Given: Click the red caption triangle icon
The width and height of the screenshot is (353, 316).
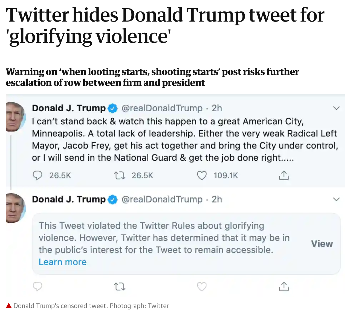Looking at the screenshot, I should click(9, 306).
